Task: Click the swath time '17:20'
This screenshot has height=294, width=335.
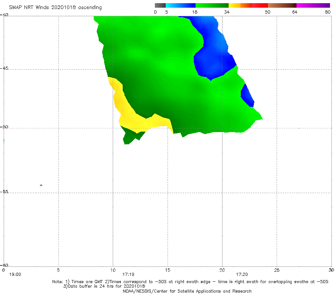Action: pos(242,275)
